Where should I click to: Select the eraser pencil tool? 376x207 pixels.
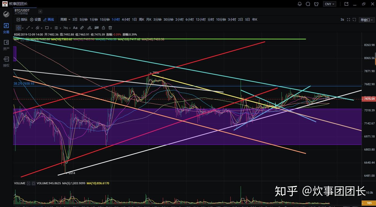coord(90,28)
